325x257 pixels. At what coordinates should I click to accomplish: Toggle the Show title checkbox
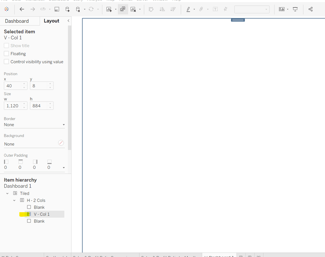point(6,46)
